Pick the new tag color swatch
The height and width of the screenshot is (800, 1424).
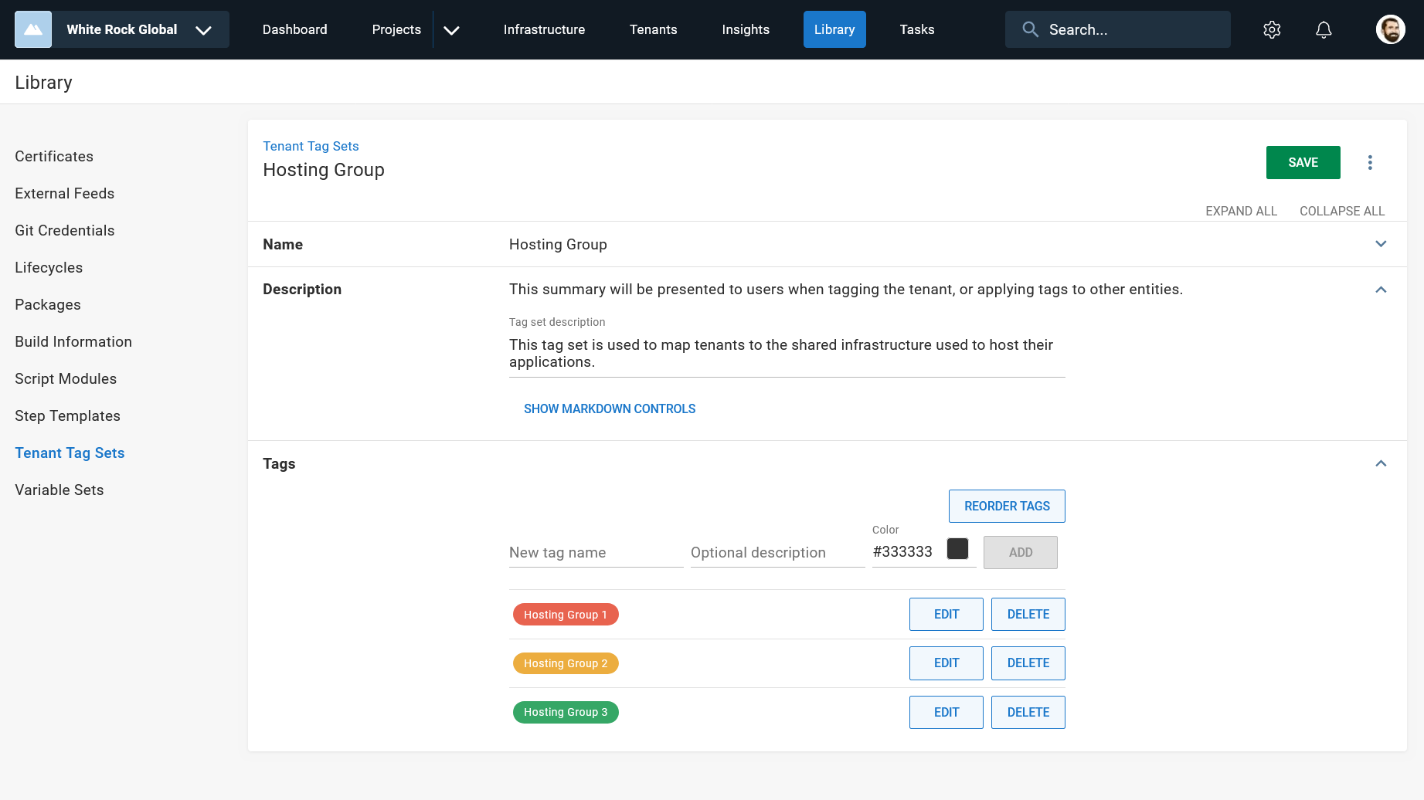(957, 549)
